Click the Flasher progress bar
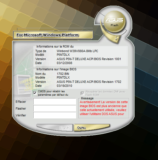Image resolution: width=158 pixels, height=160 pixels. pyautogui.click(x=55, y=108)
